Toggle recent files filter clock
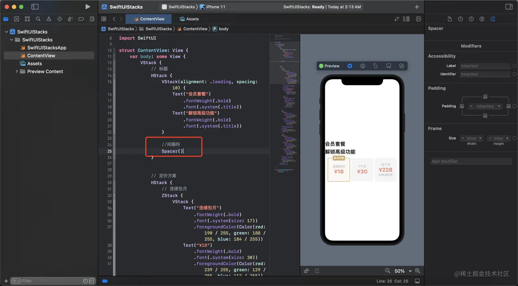The image size is (518, 286). (x=85, y=281)
